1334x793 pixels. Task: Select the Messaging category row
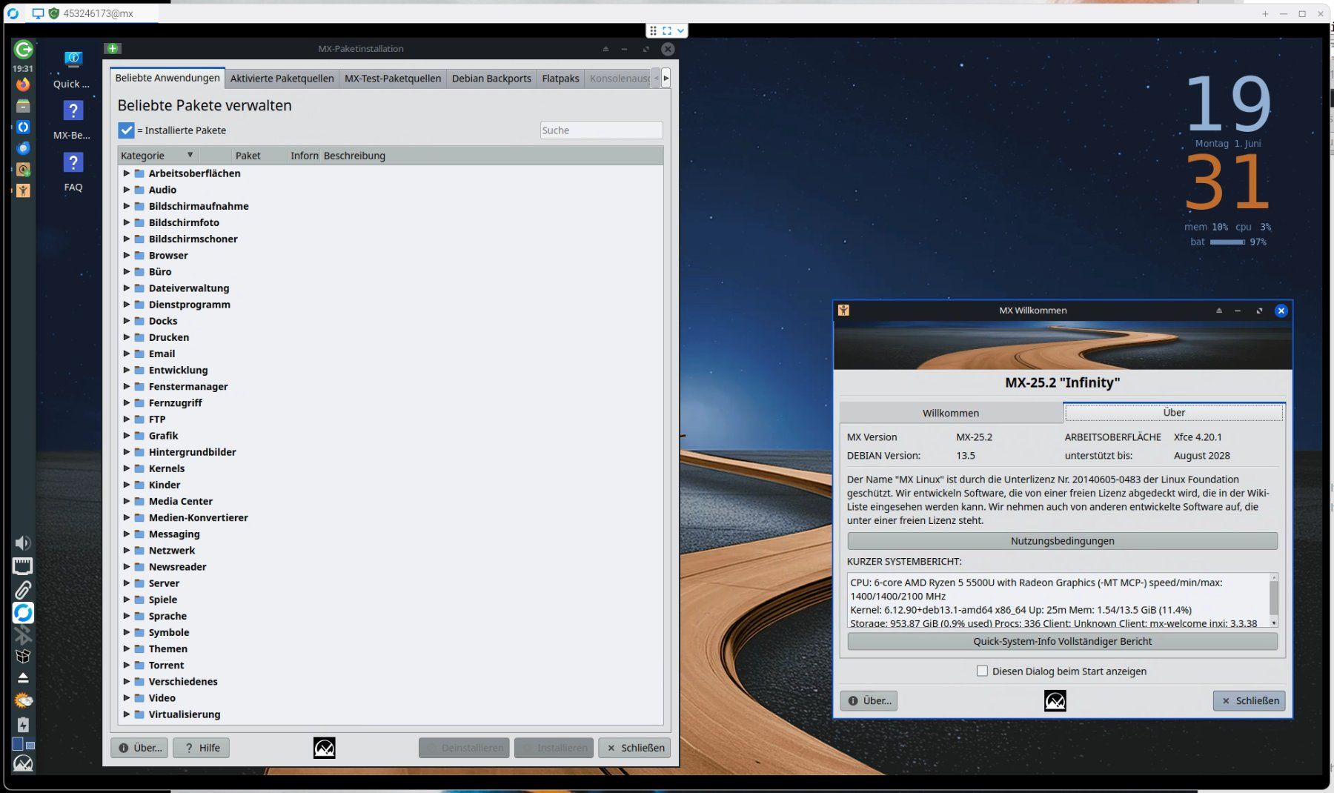click(391, 534)
